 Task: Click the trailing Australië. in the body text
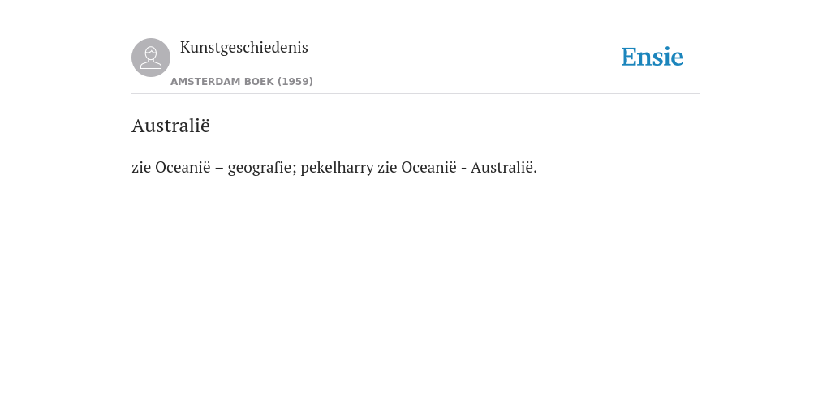tap(504, 167)
